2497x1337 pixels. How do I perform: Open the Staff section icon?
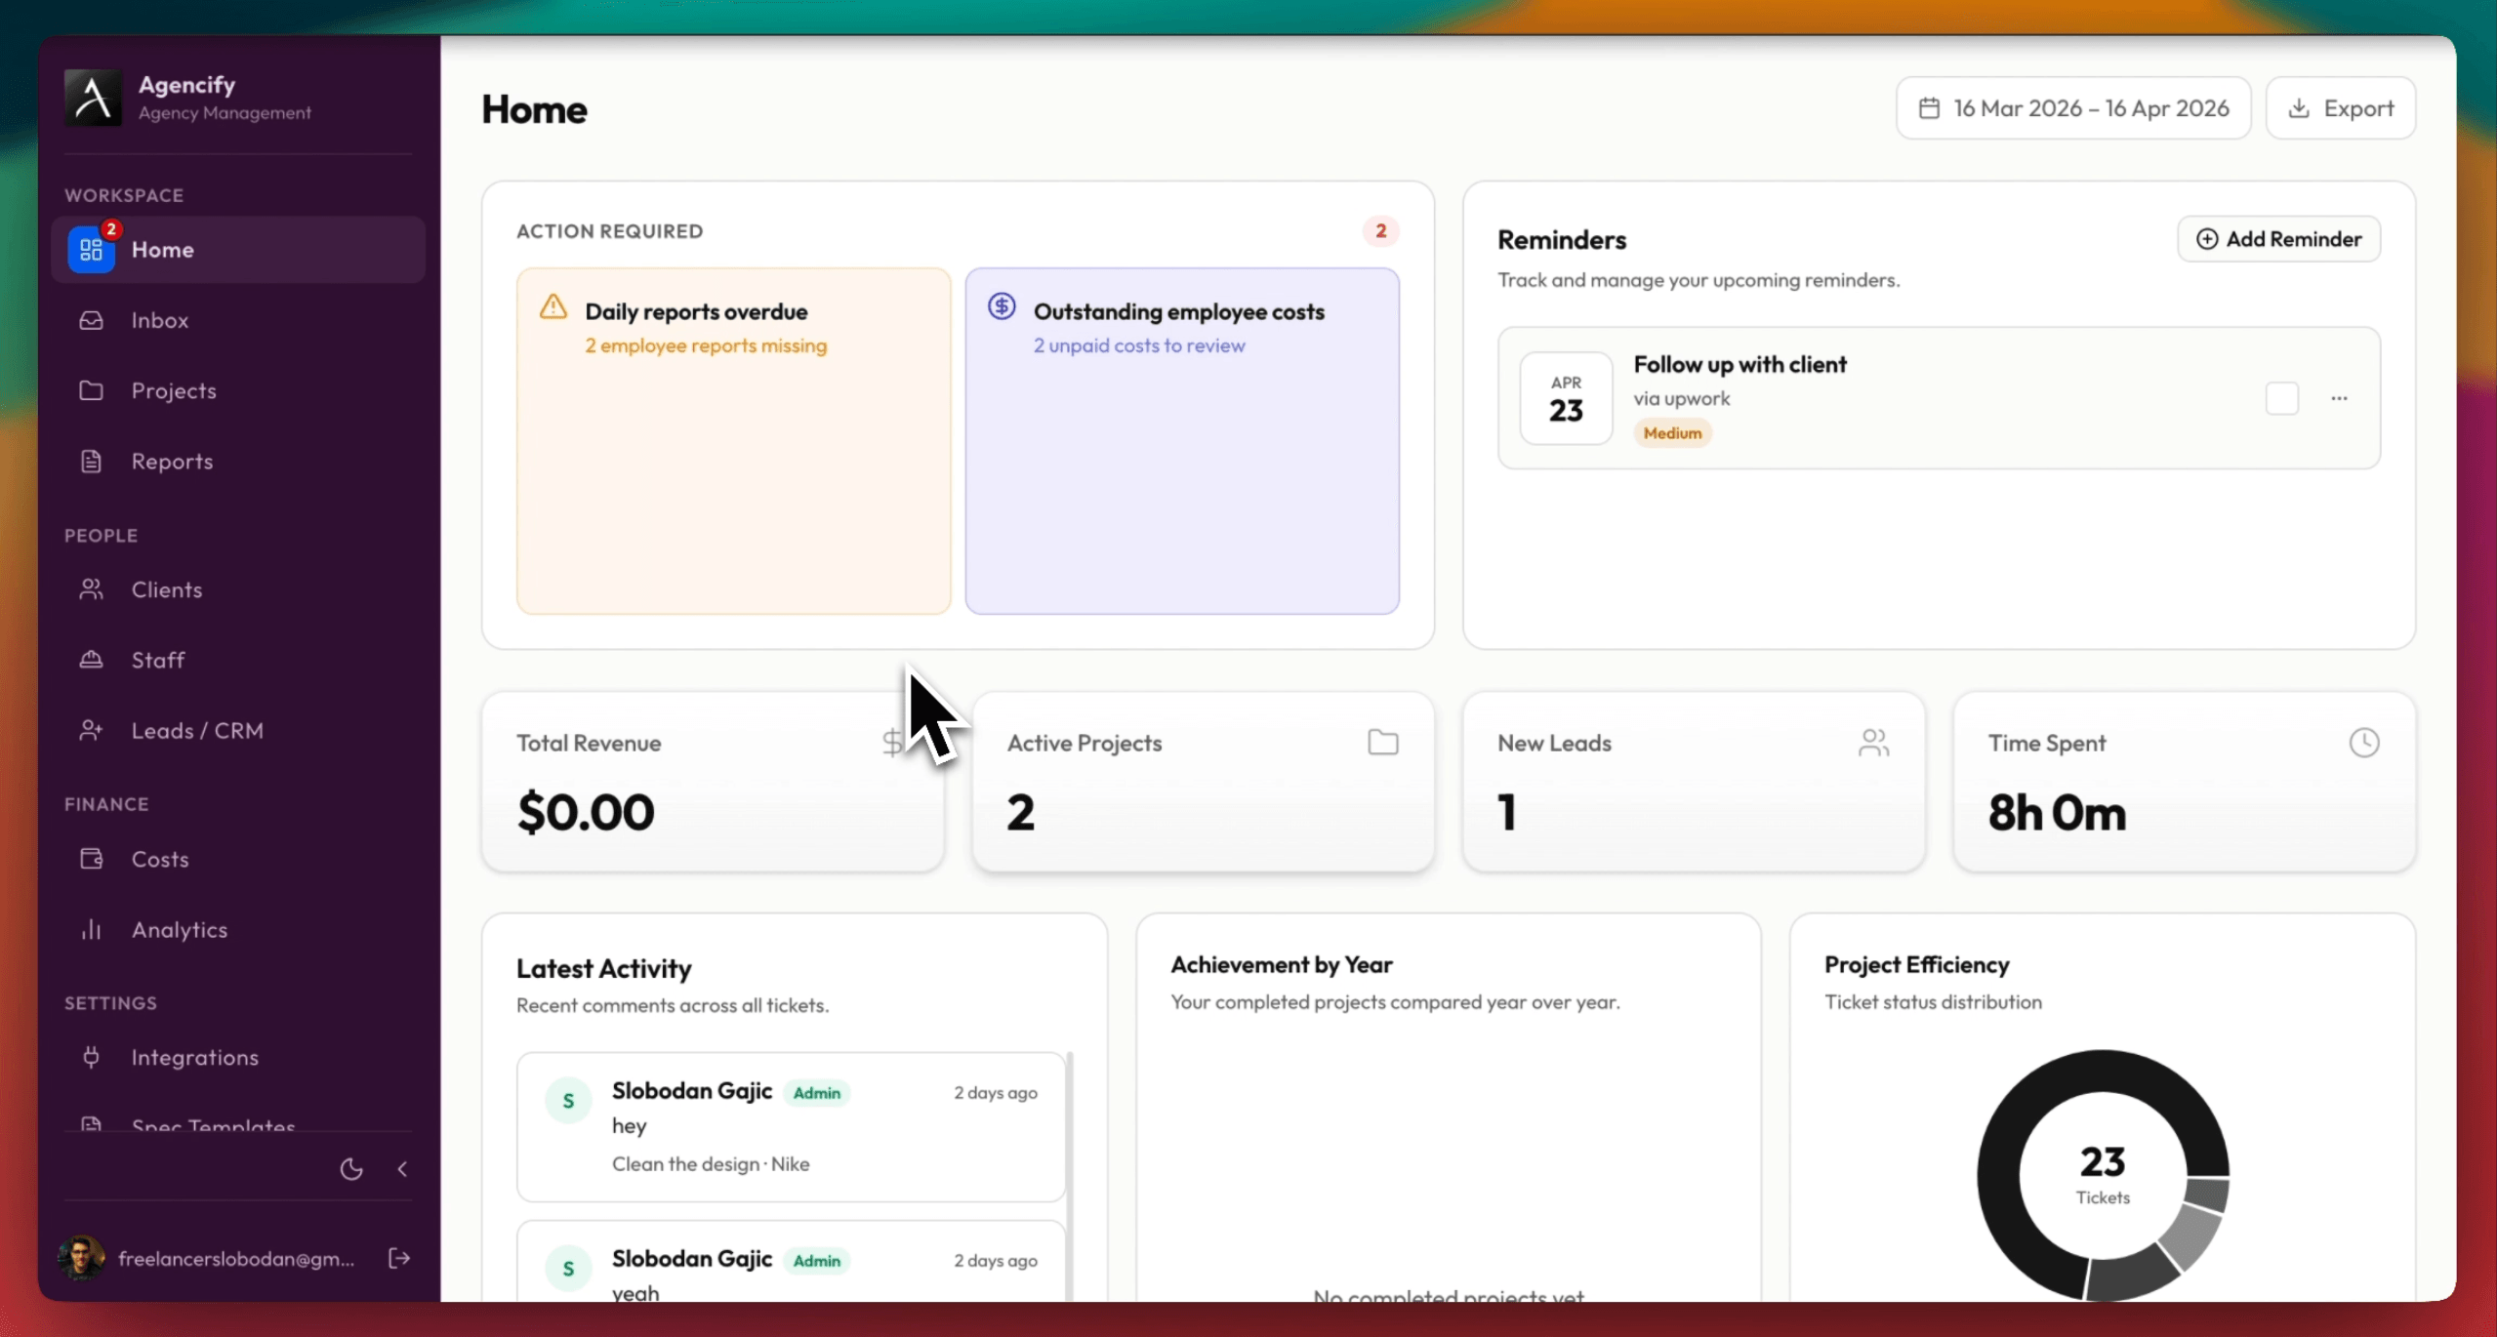91,659
